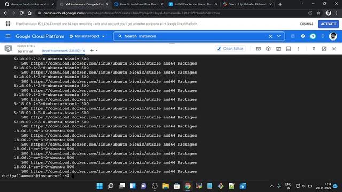Open the Google Cloud navigation hamburger menu

[8, 36]
